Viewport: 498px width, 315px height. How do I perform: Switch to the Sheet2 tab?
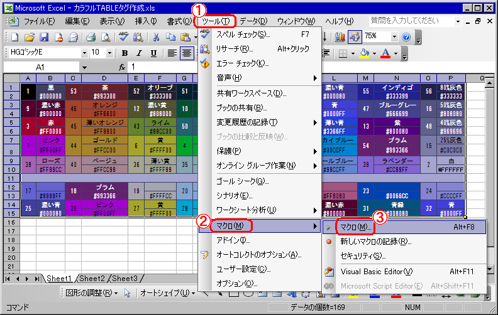[92, 279]
